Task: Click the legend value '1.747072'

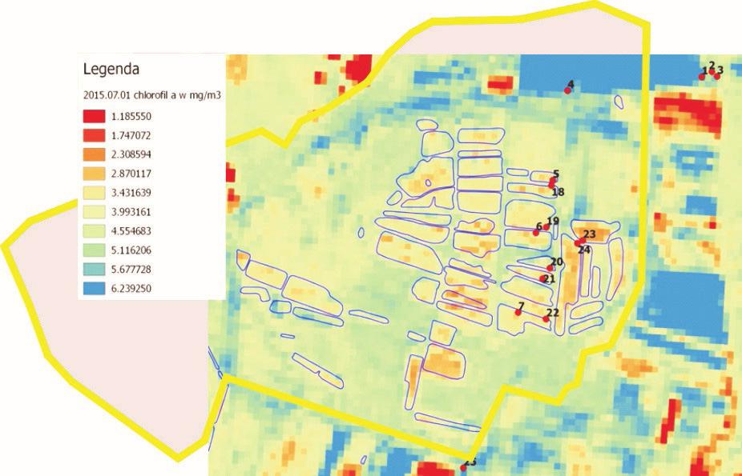Action: (x=131, y=135)
